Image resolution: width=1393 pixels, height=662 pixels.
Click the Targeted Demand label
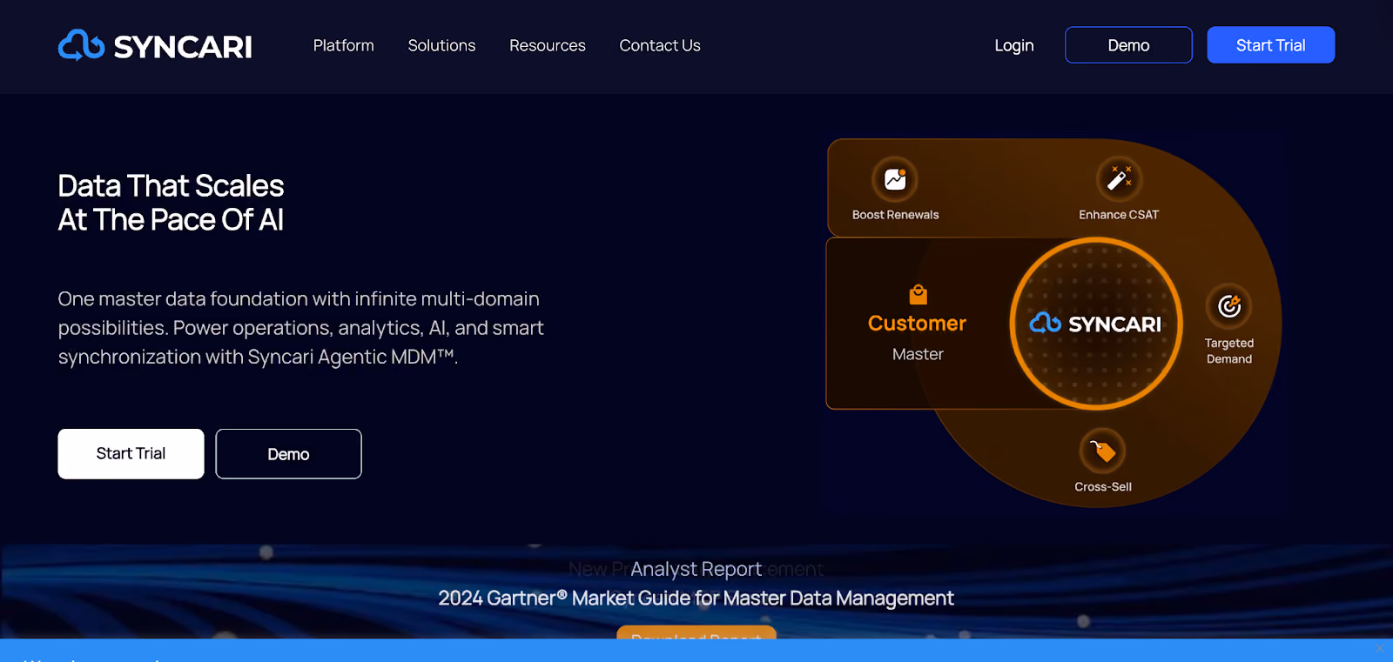(1229, 351)
